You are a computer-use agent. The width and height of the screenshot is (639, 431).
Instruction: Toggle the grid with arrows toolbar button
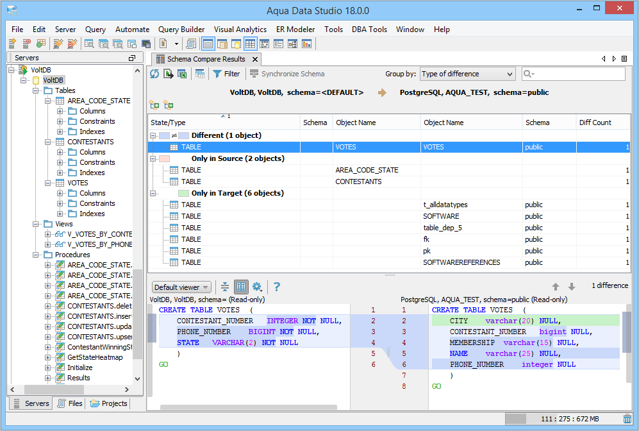pos(265,44)
